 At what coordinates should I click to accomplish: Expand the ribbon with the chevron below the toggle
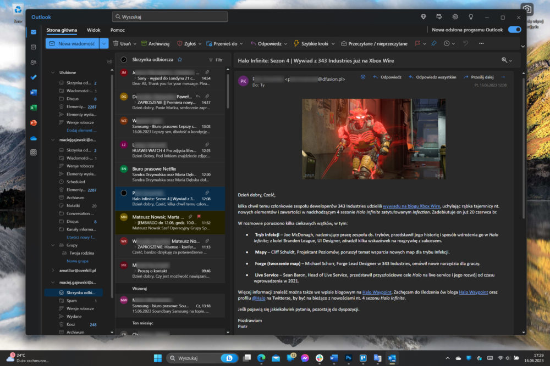pyautogui.click(x=522, y=46)
